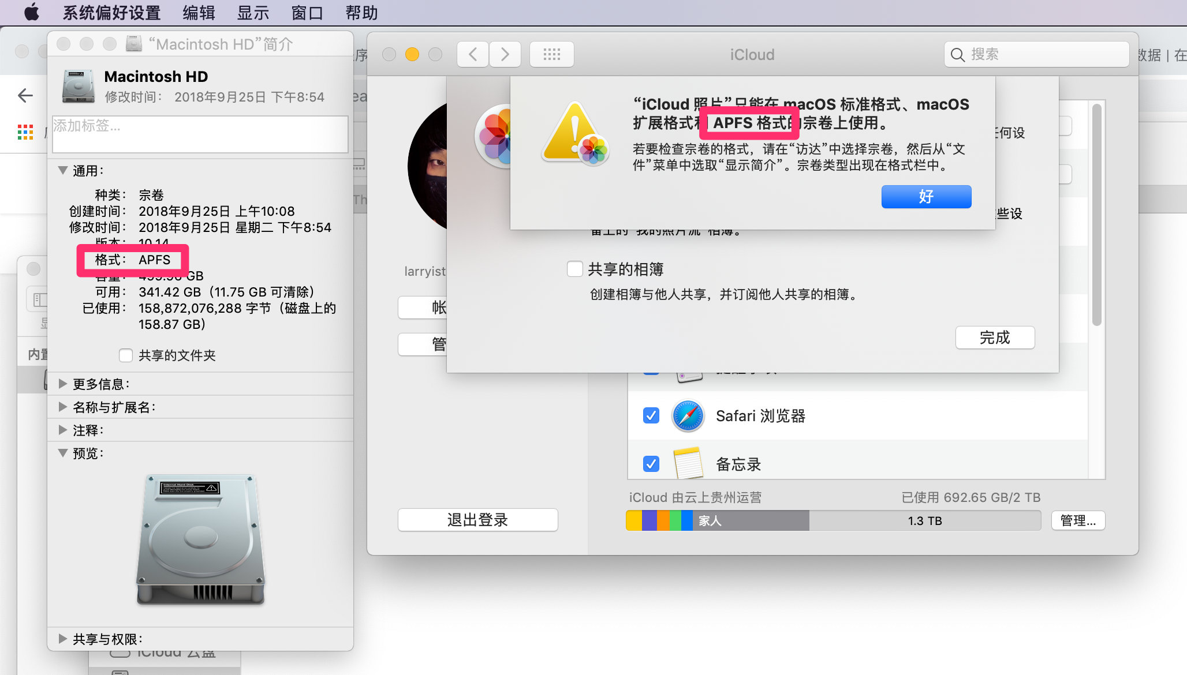Expand the 共享与权限 section
The image size is (1187, 675).
pos(63,639)
